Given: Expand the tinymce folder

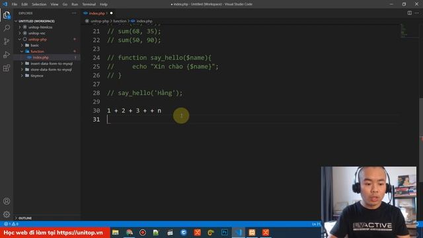Looking at the screenshot, I should (x=37, y=76).
